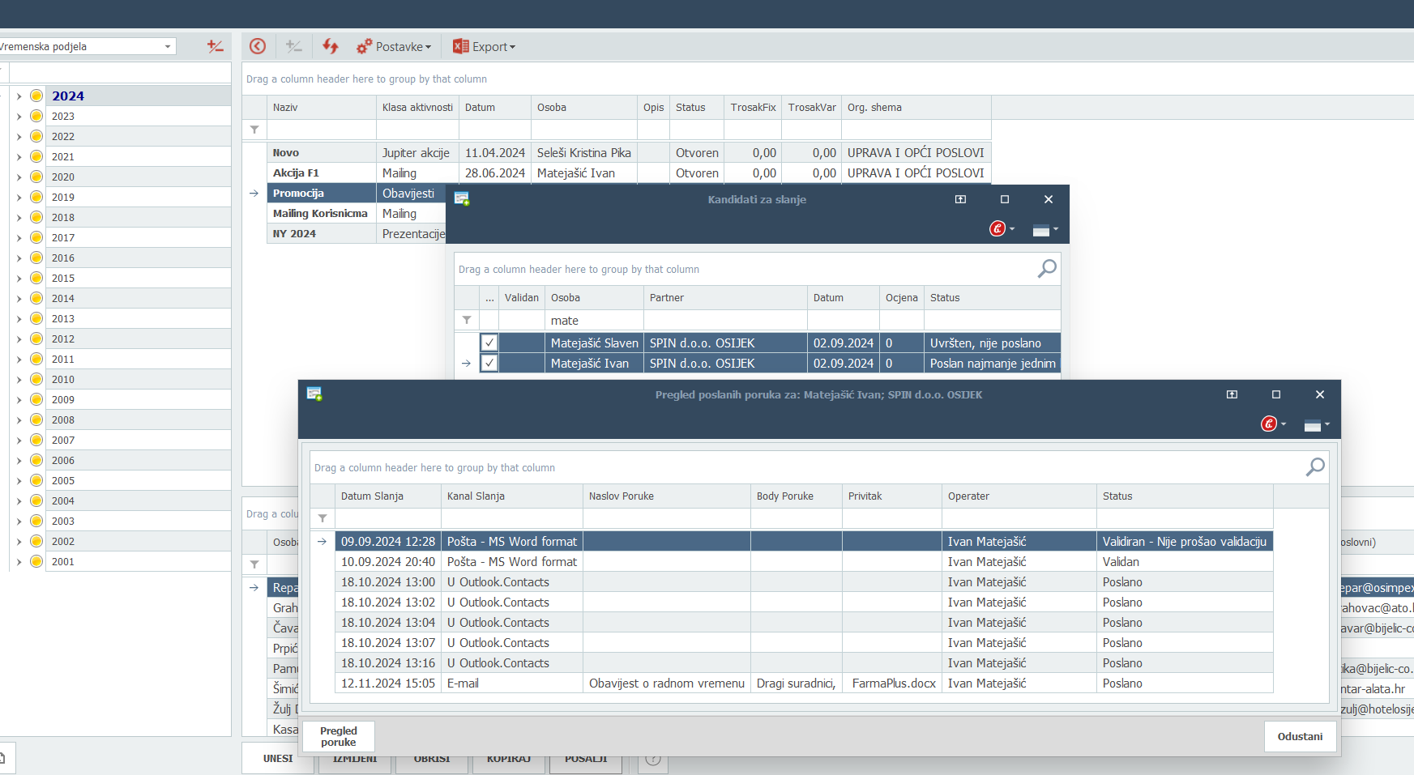The height and width of the screenshot is (775, 1414).
Task: Click the filter funnel icon in the sent messages grid
Action: click(323, 518)
